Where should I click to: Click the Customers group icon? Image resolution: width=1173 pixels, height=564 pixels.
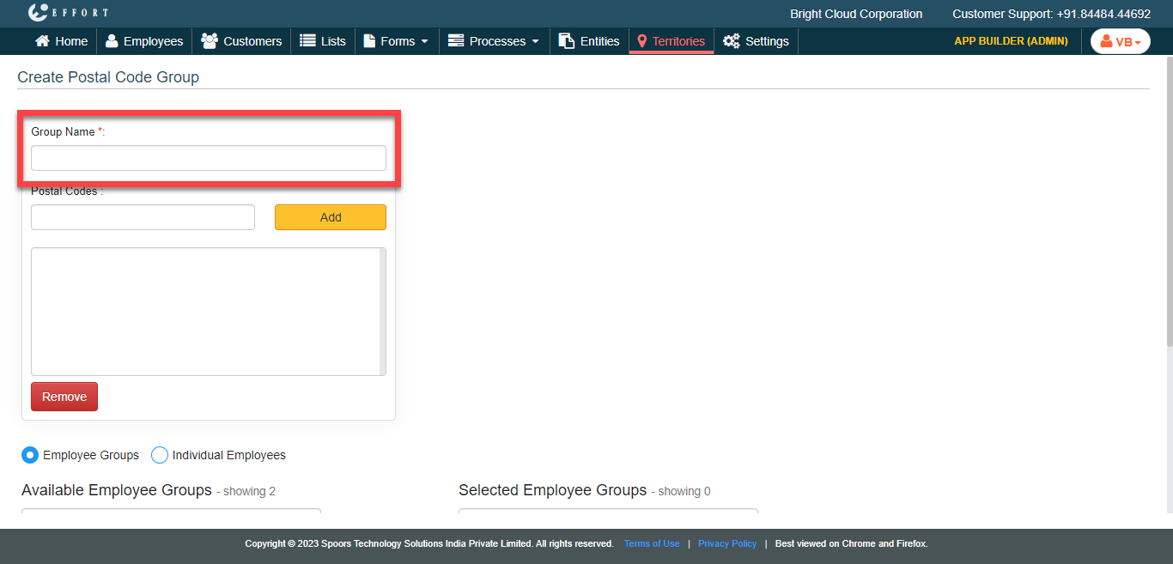pos(209,41)
